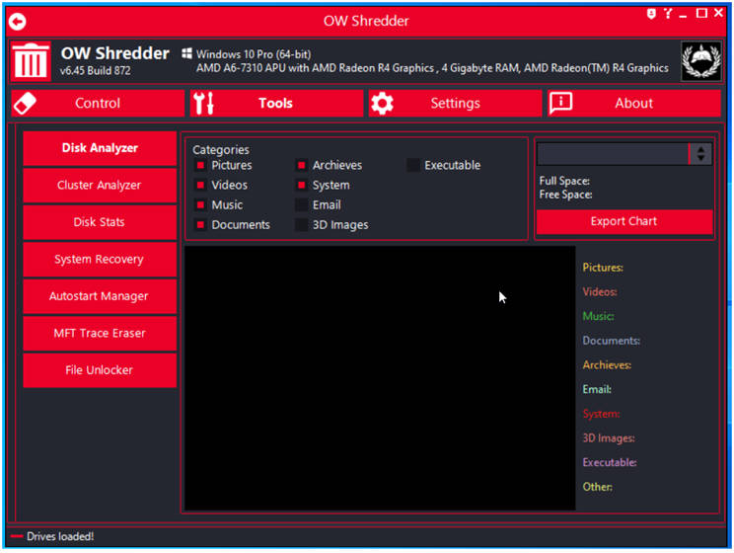Click the Videos: legend label

pyautogui.click(x=600, y=292)
